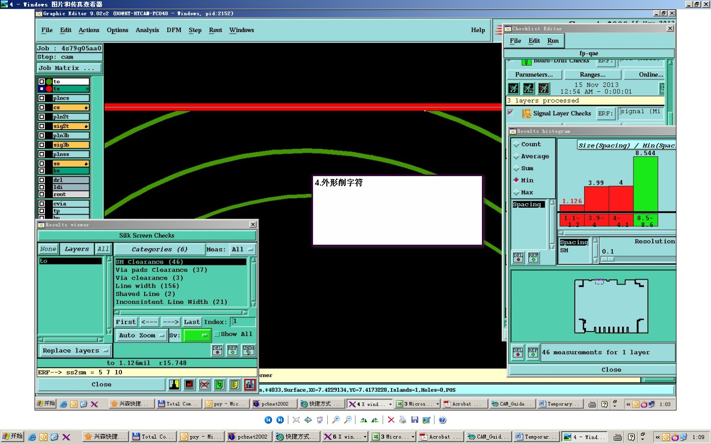Click the REF icon under the Spacing list in Results histogram

coord(533,258)
